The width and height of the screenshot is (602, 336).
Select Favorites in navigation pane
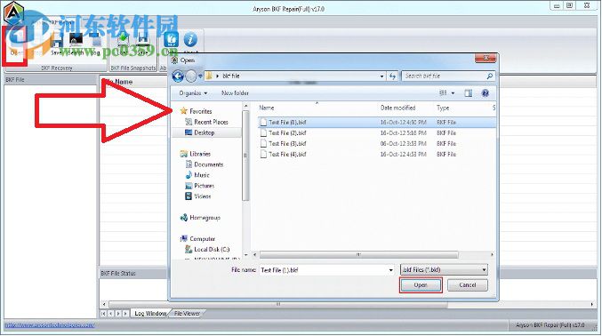click(197, 111)
